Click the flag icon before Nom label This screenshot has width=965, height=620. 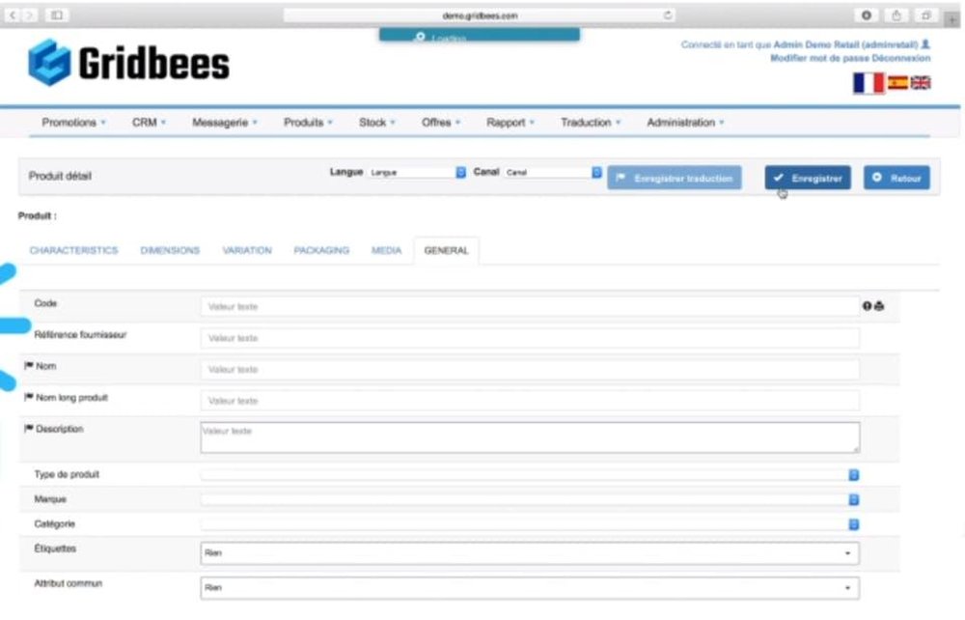pyautogui.click(x=29, y=365)
